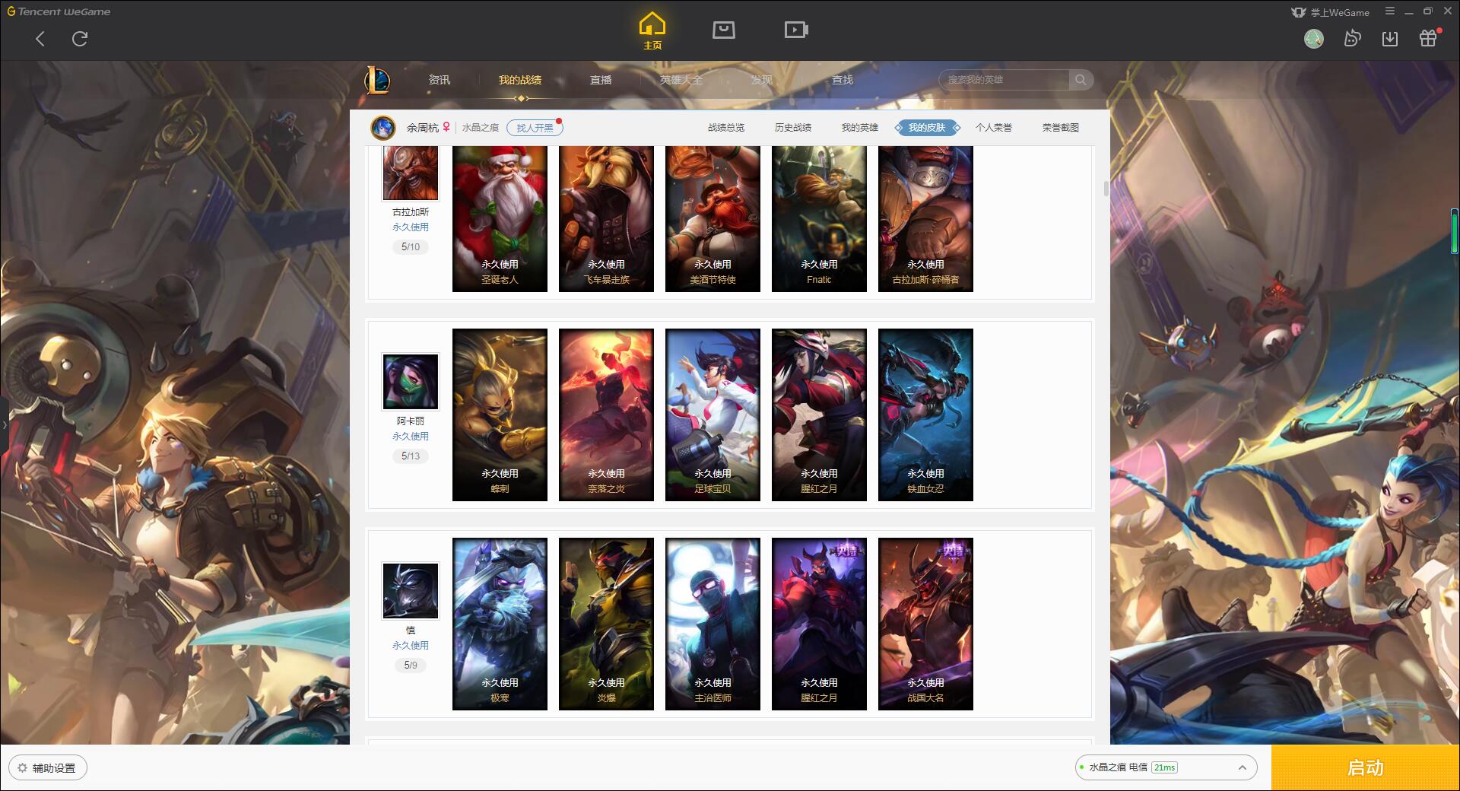The height and width of the screenshot is (791, 1460).
Task: Open the store box icon in top bar
Action: (724, 30)
